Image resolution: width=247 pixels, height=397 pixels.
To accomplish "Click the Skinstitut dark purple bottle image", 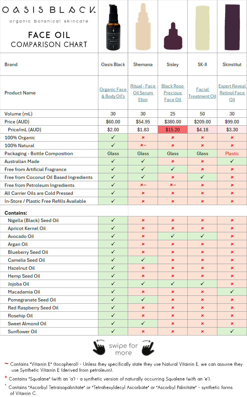I will tap(232, 27).
